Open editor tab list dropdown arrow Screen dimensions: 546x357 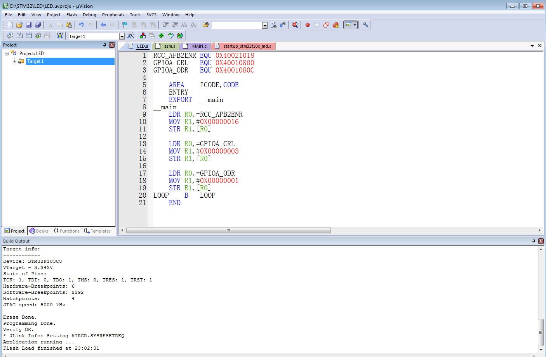tap(532, 46)
